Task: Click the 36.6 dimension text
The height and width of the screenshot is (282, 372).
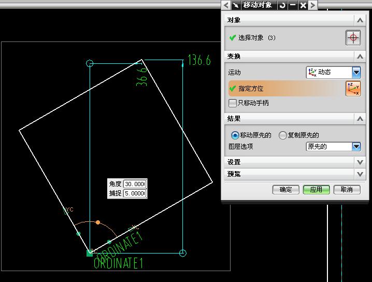Action: [x=142, y=77]
